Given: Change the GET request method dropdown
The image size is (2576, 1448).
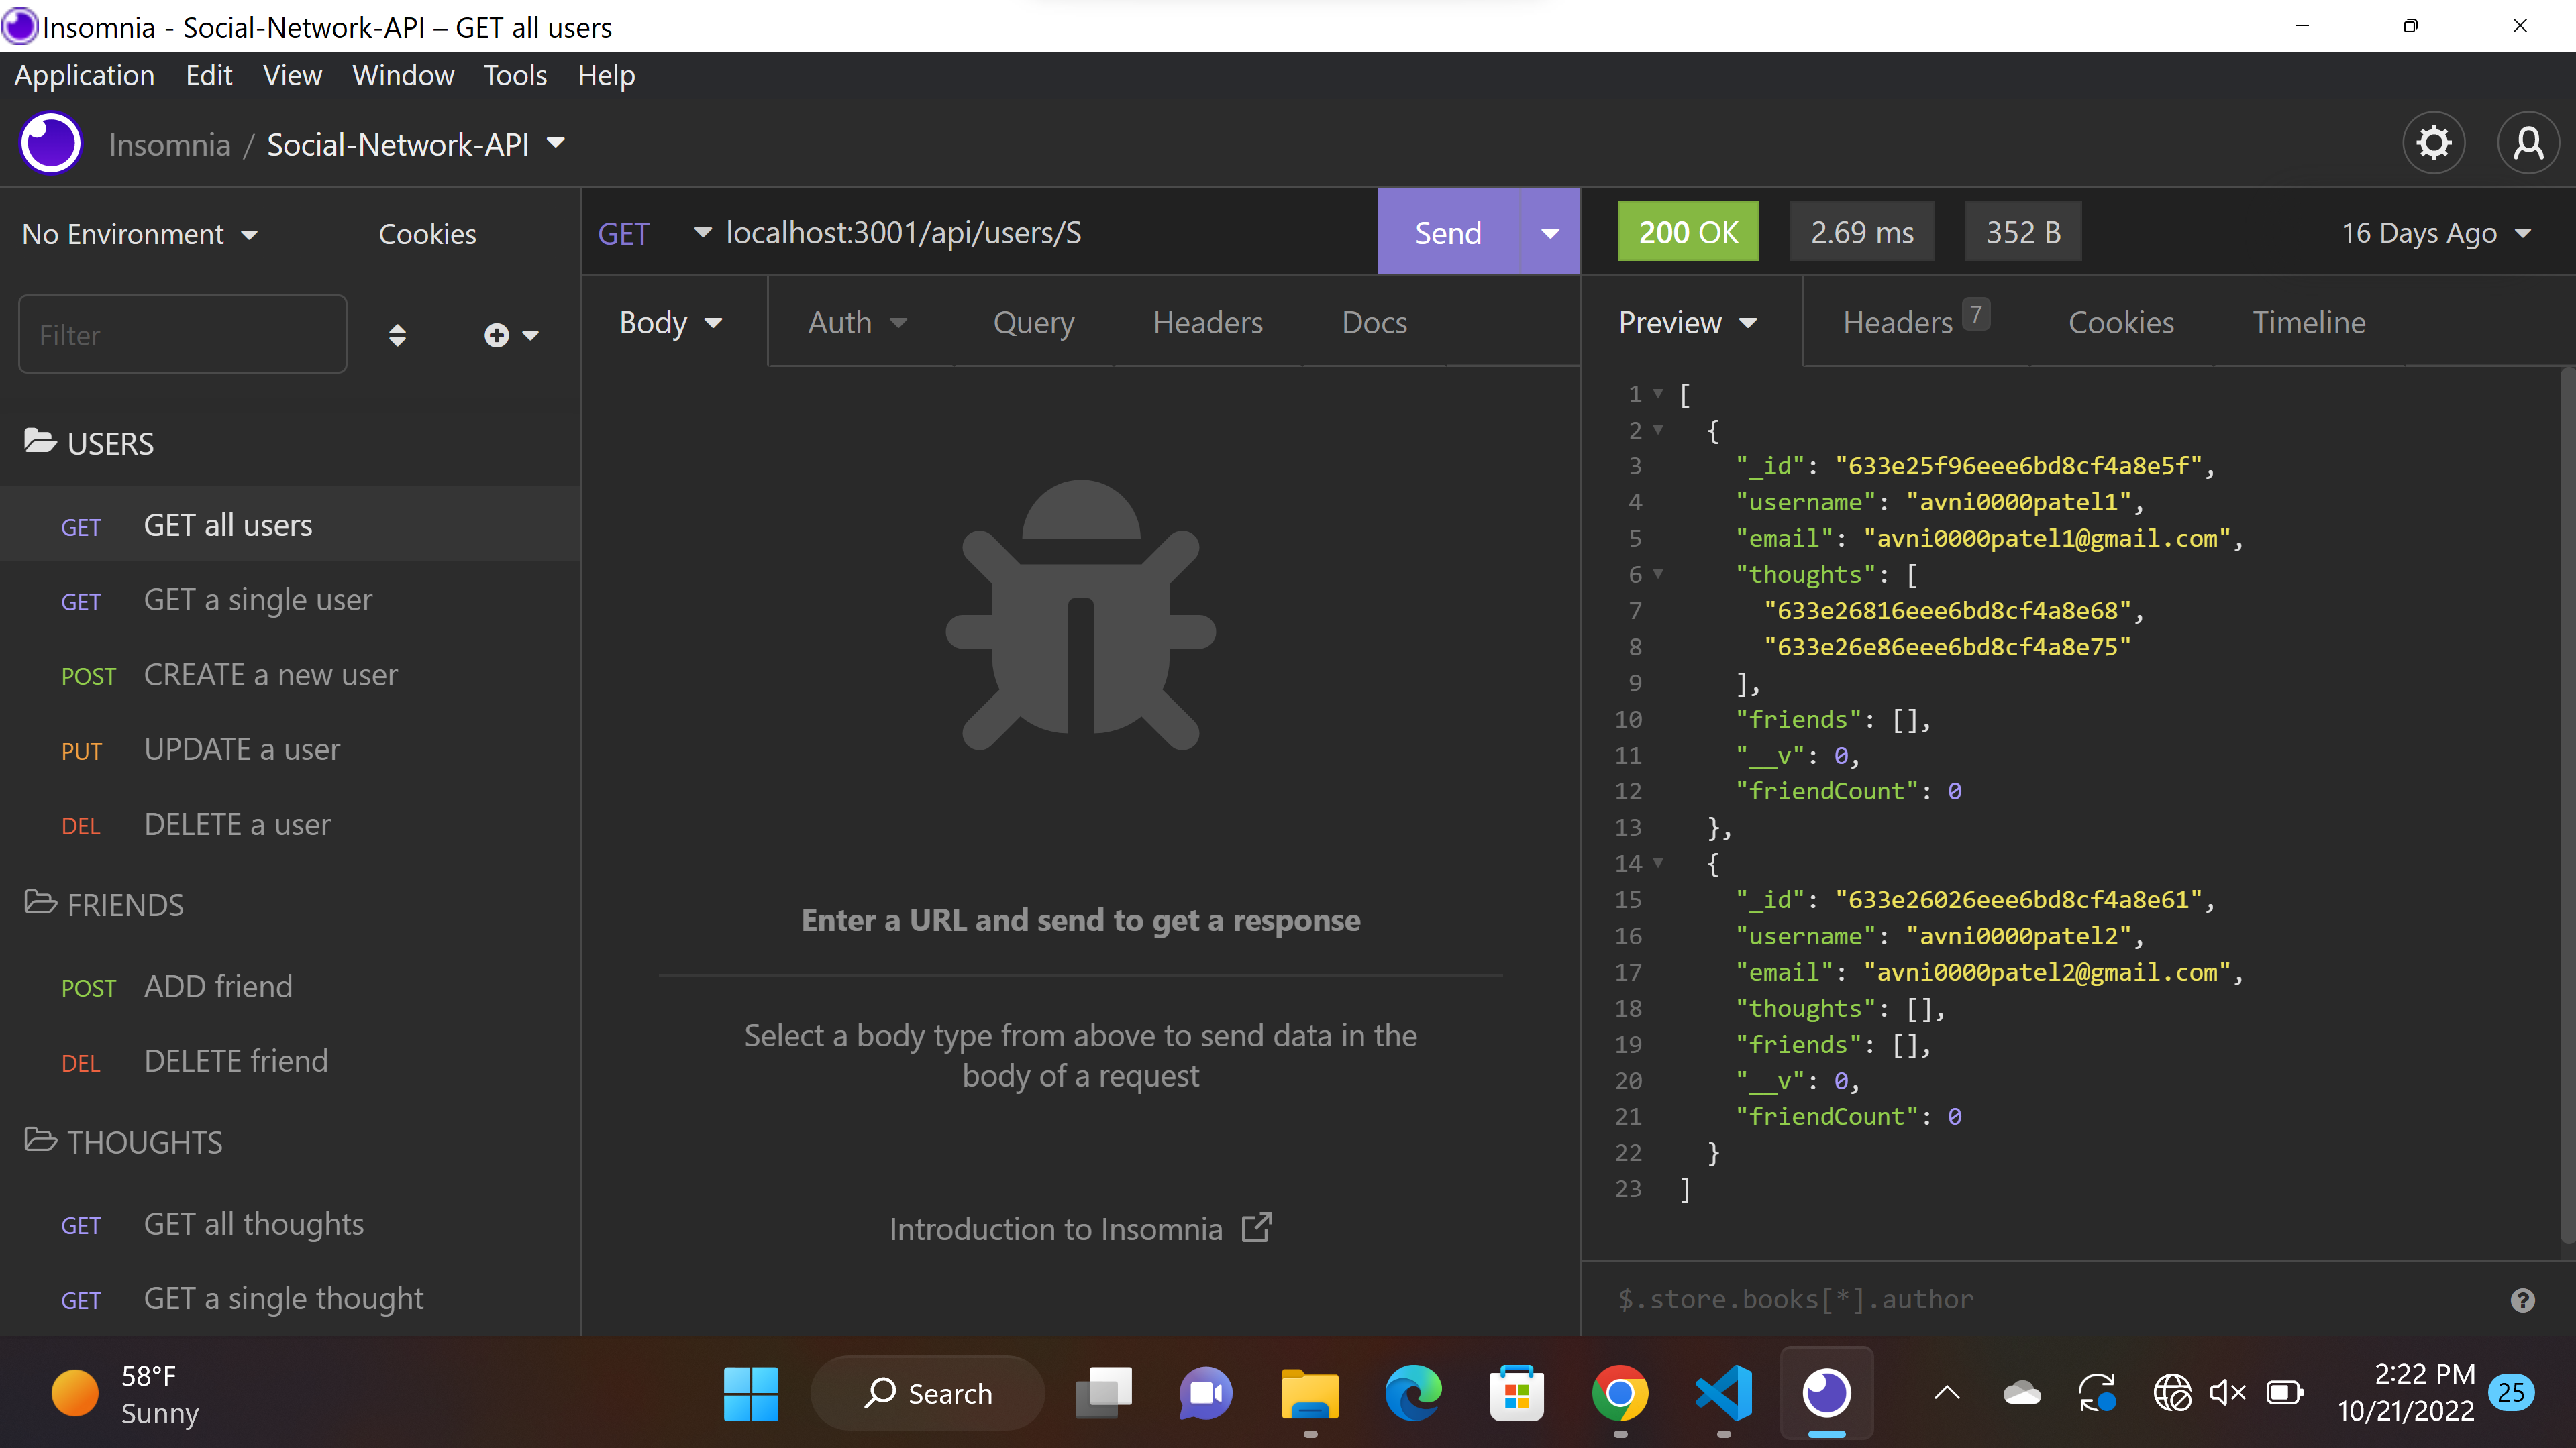Looking at the screenshot, I should tap(654, 233).
